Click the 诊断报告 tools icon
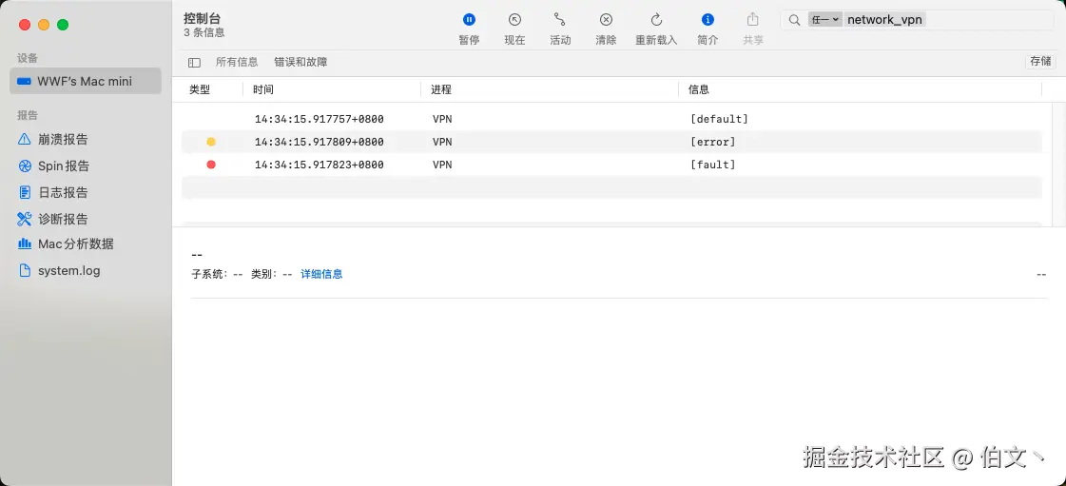This screenshot has height=486, width=1066. click(25, 219)
